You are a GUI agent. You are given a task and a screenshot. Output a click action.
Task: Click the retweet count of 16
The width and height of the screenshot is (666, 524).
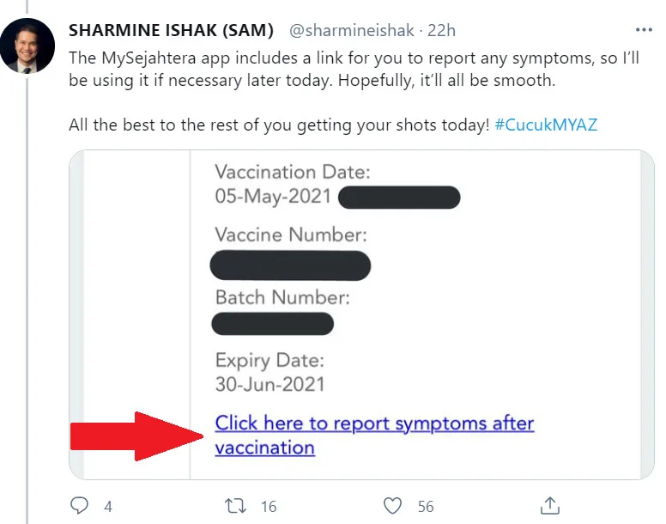click(269, 507)
